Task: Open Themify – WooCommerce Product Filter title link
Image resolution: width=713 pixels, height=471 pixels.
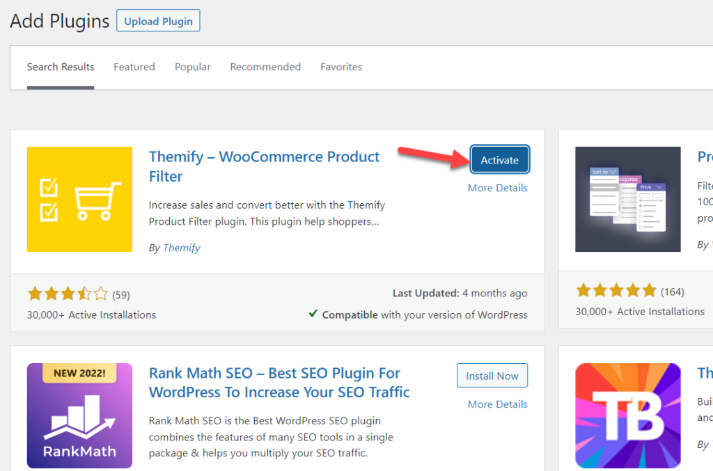Action: pyautogui.click(x=264, y=166)
